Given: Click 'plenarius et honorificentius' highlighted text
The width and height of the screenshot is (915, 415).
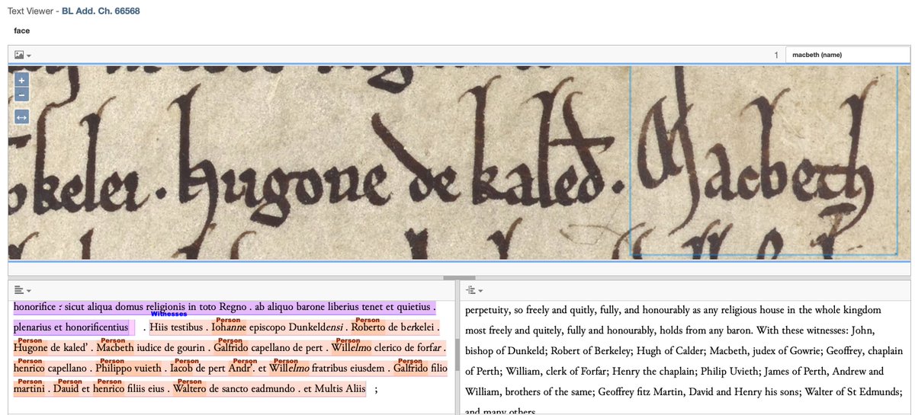Looking at the screenshot, I should (71, 327).
